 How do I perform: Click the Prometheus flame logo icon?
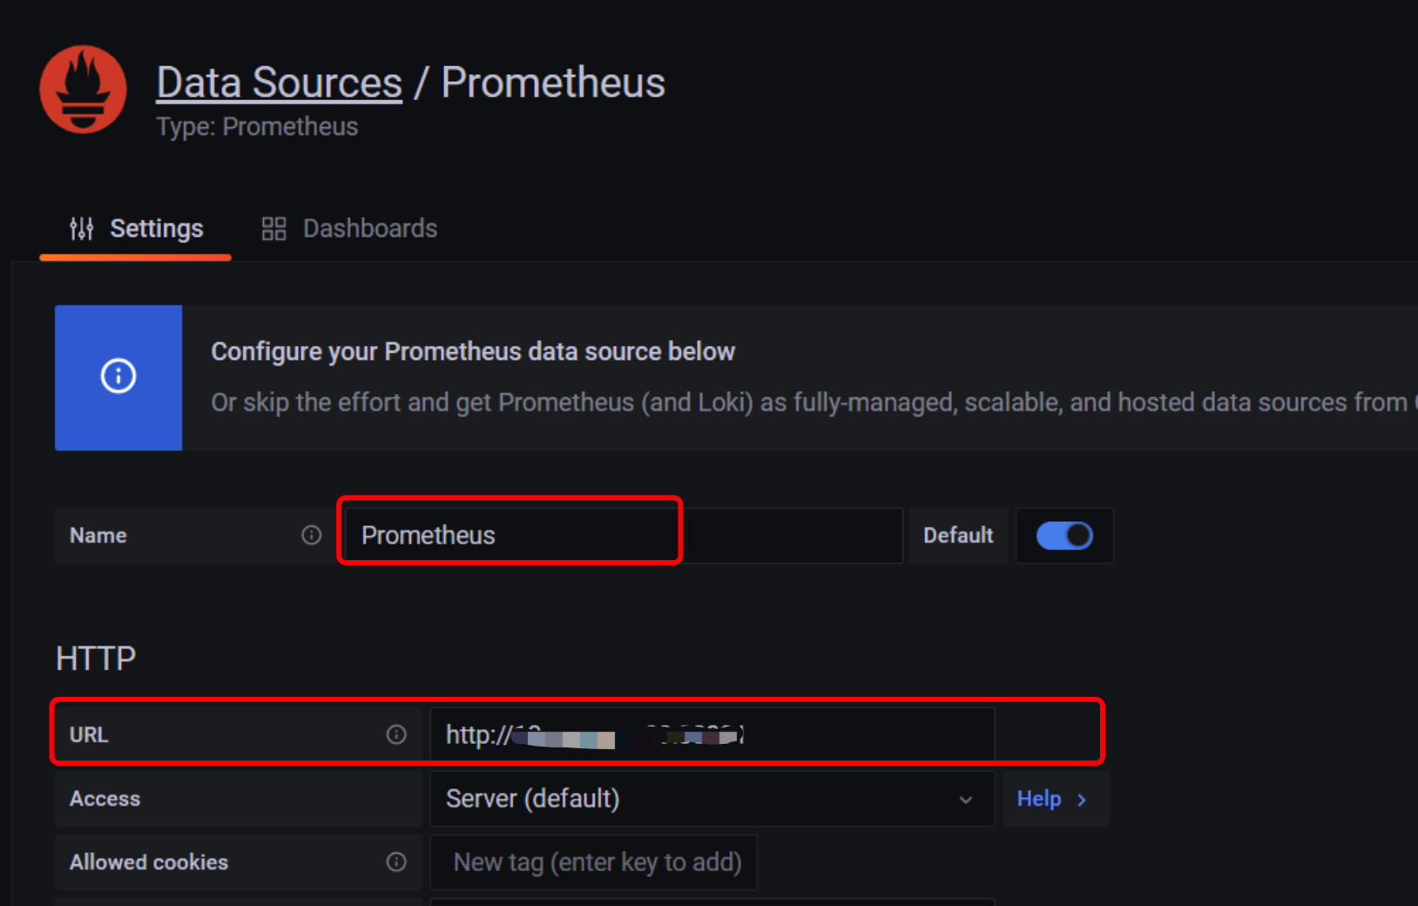(83, 89)
